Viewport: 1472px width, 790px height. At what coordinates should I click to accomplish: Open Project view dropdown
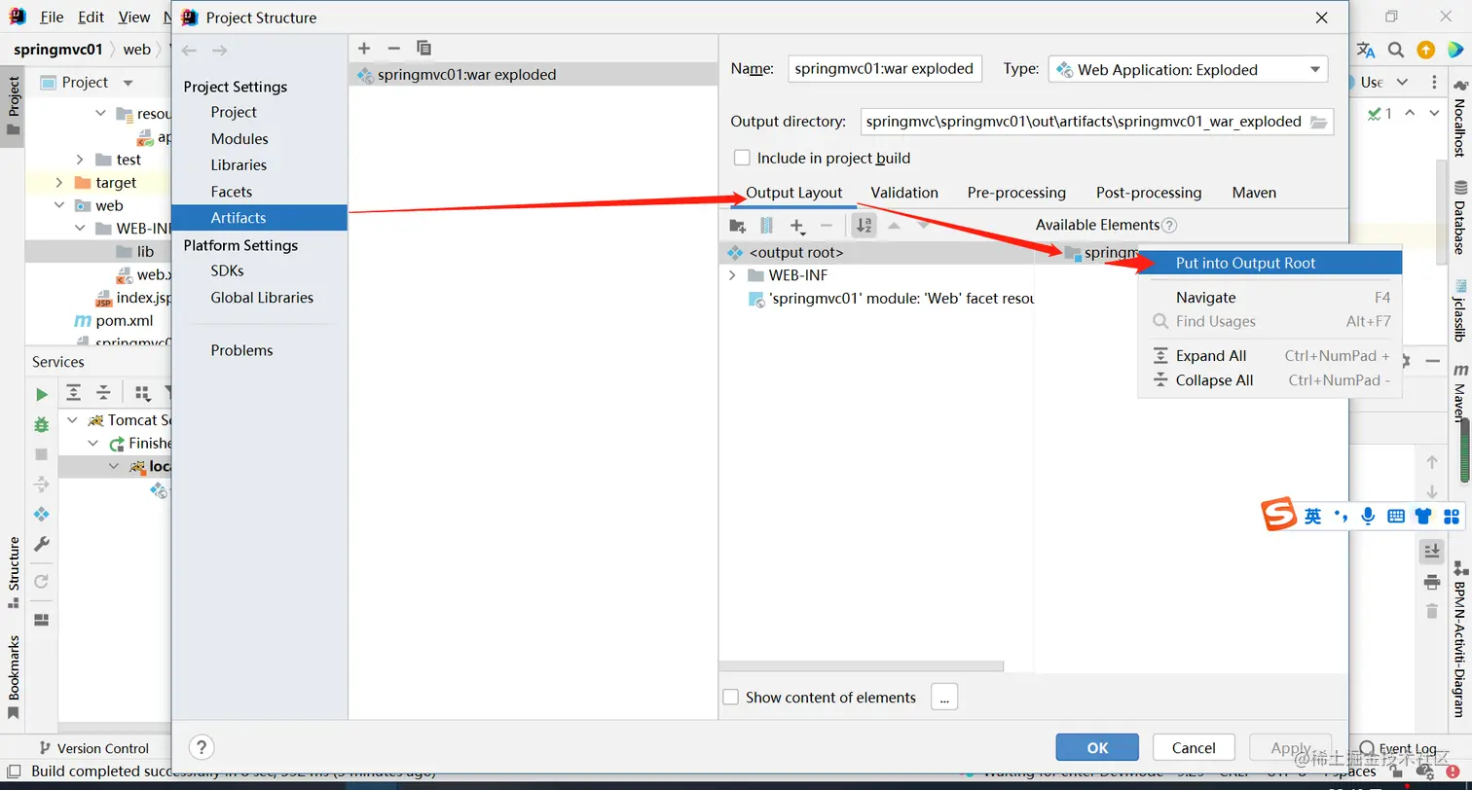tap(128, 83)
